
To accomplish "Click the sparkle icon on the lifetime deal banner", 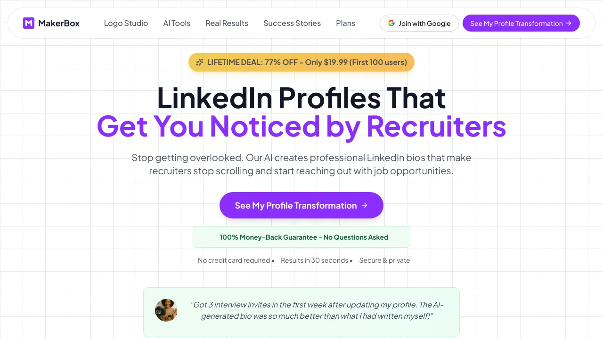I will pyautogui.click(x=200, y=62).
